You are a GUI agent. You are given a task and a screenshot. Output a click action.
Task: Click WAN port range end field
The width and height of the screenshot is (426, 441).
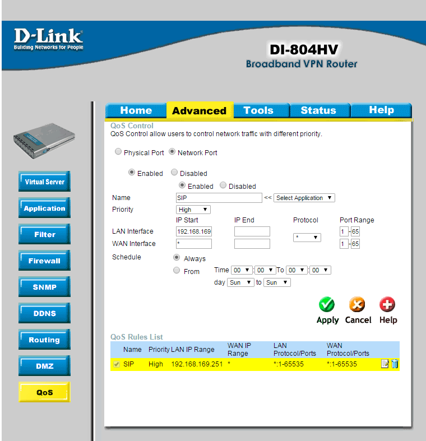click(355, 244)
